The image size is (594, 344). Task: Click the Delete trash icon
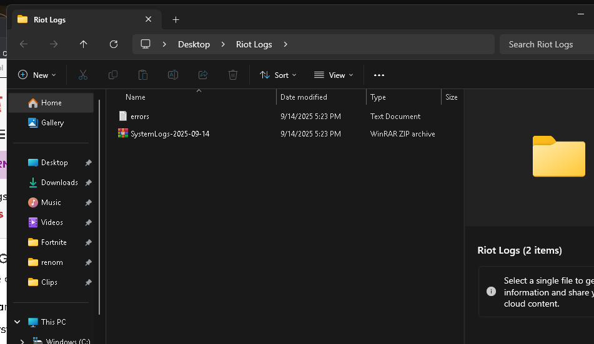(233, 75)
